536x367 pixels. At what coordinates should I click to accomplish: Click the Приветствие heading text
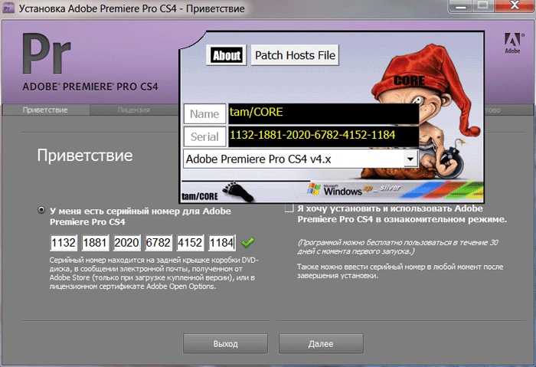click(x=85, y=156)
